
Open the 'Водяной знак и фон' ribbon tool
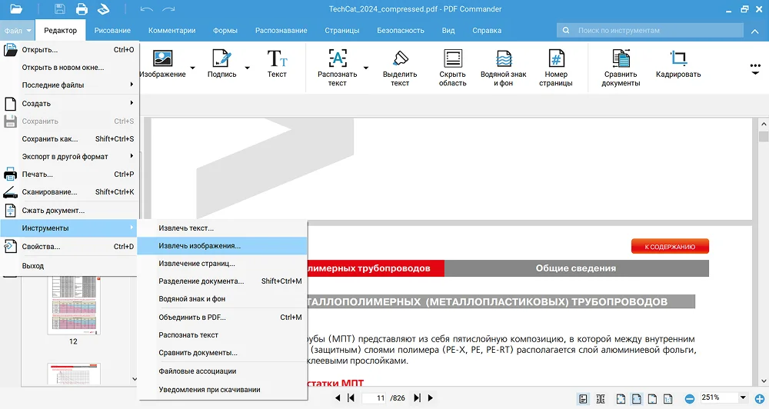coord(504,68)
